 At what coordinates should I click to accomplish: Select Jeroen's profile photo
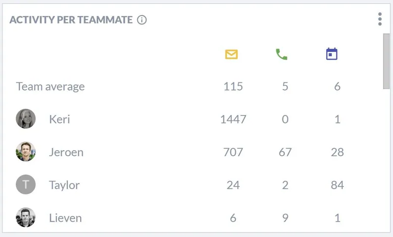tap(26, 152)
